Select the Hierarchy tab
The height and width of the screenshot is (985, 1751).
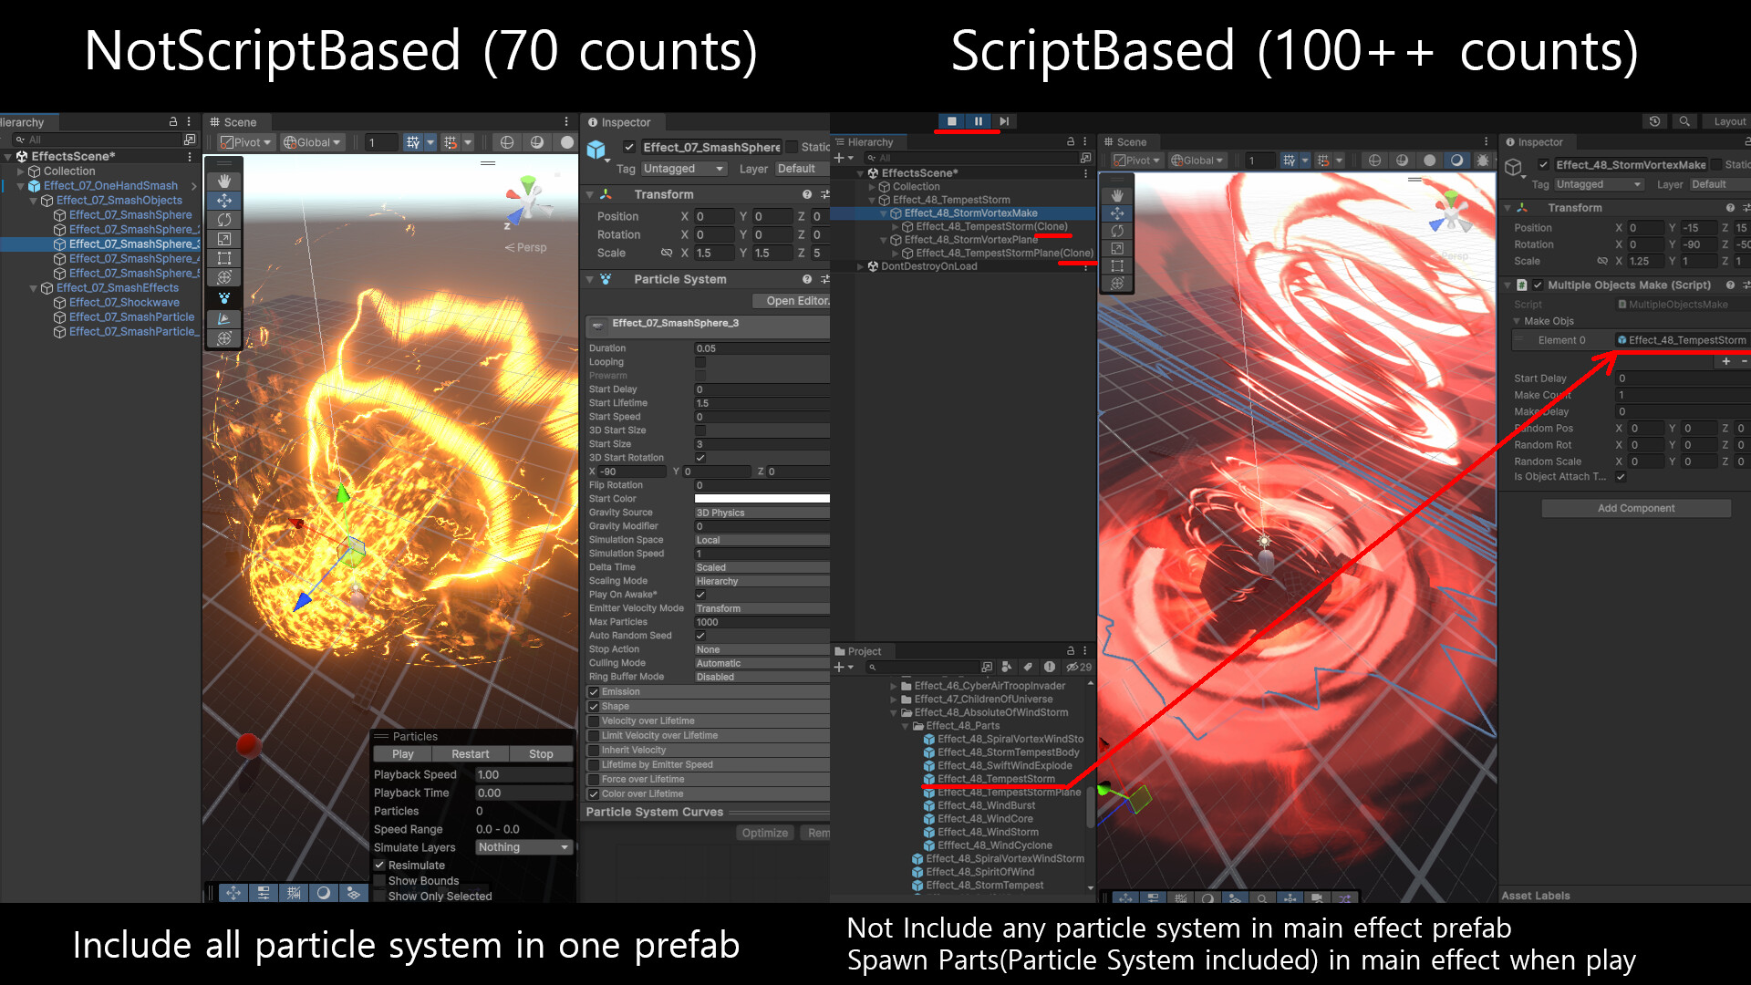tap(24, 121)
